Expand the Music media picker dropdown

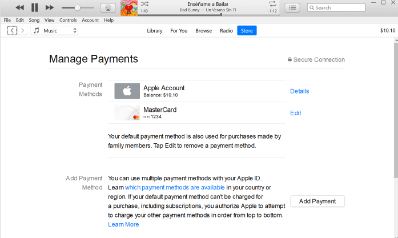pos(54,30)
